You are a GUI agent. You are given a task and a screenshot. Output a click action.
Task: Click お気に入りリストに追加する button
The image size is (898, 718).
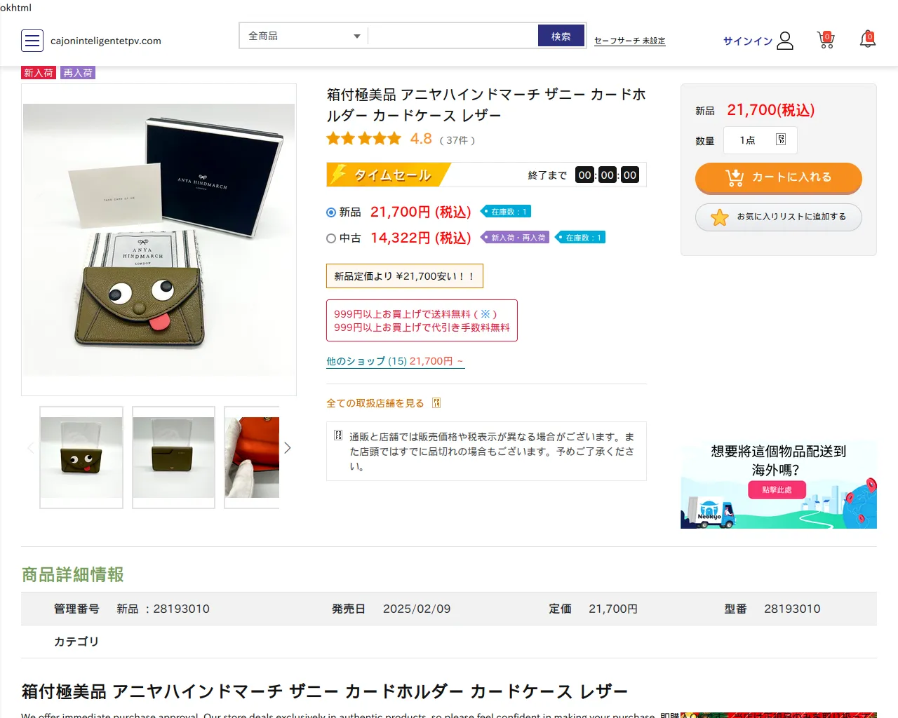pos(779,217)
